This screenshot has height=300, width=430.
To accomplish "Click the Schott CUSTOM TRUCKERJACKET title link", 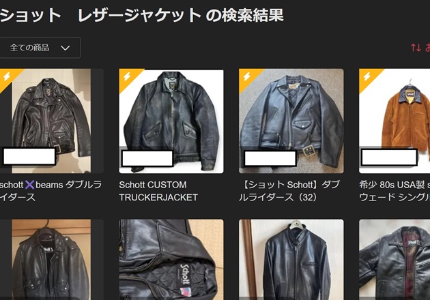I will pyautogui.click(x=158, y=191).
